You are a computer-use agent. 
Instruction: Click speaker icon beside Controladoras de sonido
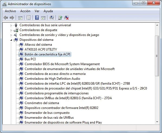(x=16, y=35)
